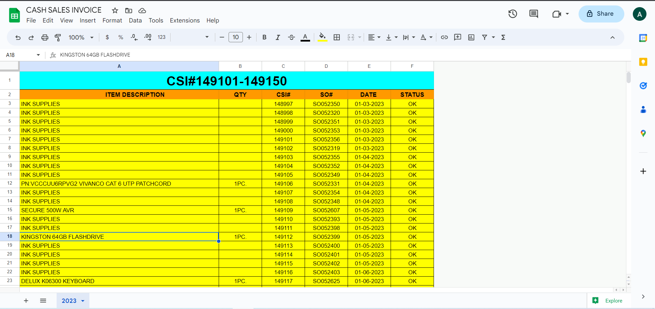Click the Share button
The height and width of the screenshot is (309, 655).
601,14
